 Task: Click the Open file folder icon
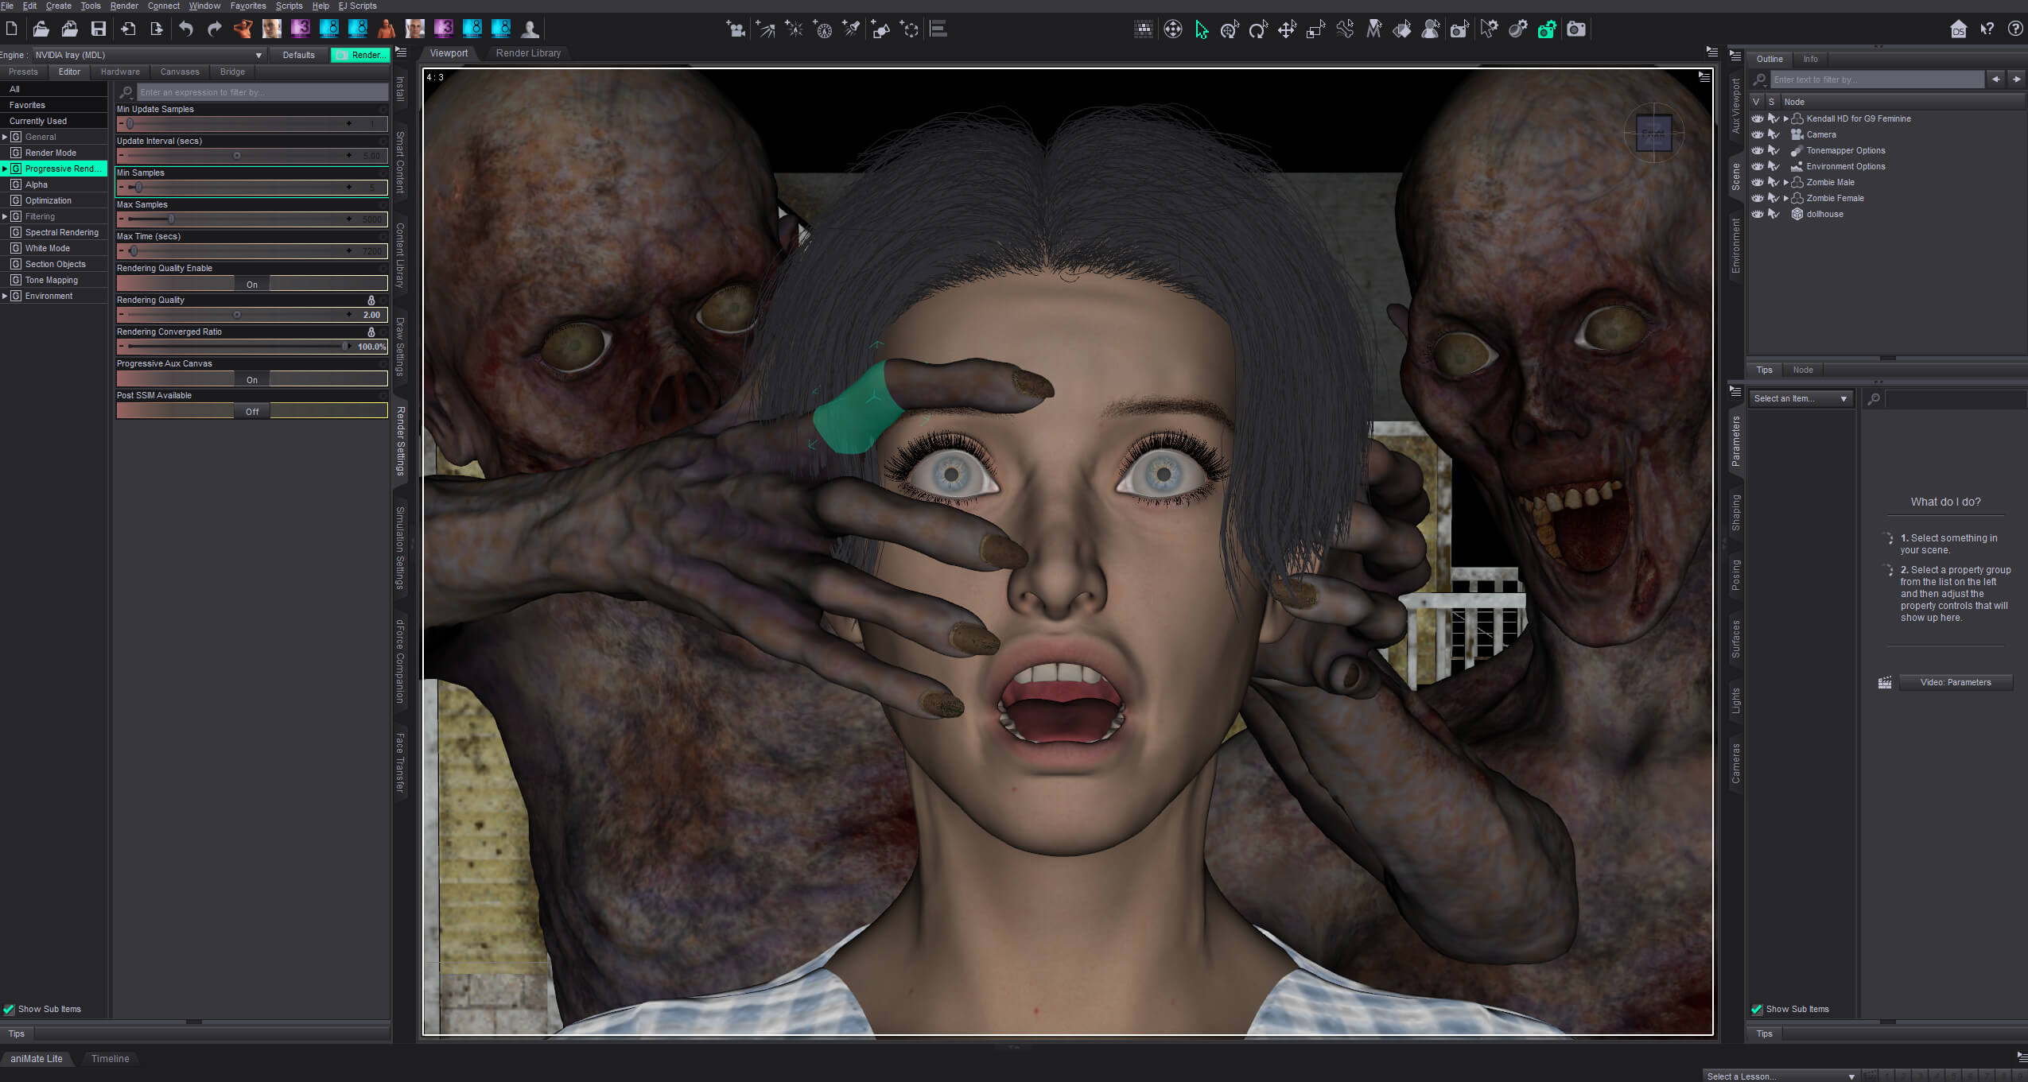pos(41,29)
